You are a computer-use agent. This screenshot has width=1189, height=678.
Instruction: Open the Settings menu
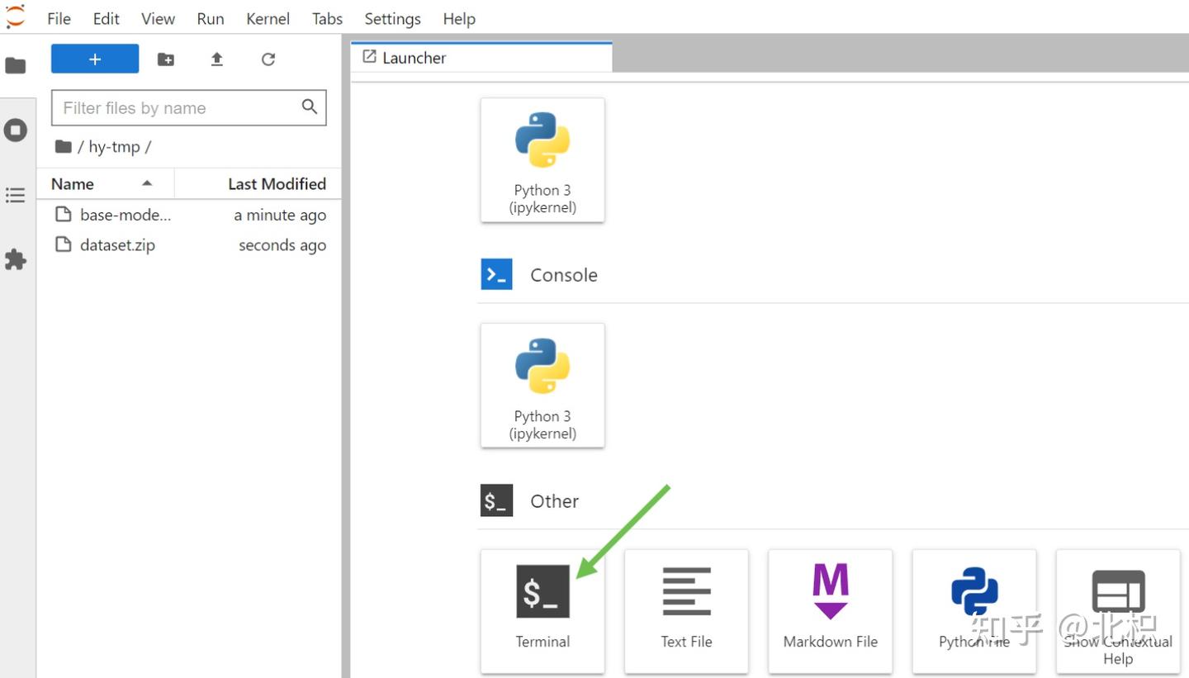(392, 18)
